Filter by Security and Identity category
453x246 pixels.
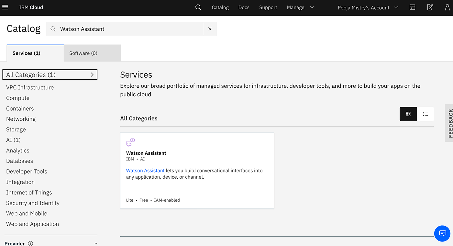(33, 203)
